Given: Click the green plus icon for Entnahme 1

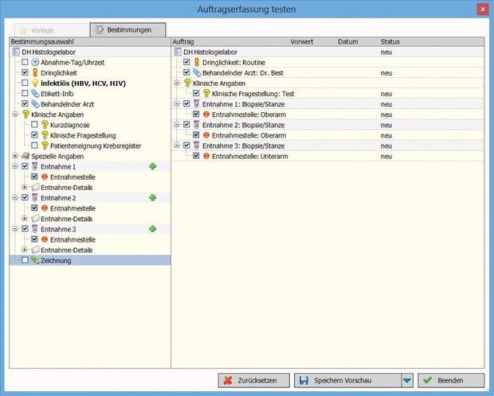Looking at the screenshot, I should (153, 166).
